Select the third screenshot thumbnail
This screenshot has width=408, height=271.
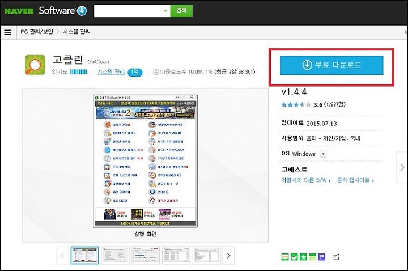click(146, 256)
